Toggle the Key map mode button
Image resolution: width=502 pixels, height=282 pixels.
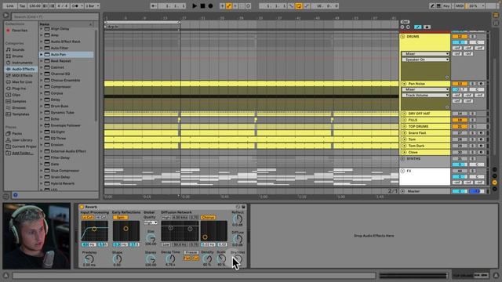click(446, 5)
